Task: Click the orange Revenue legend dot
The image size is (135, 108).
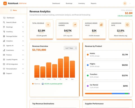Action: click(x=33, y=84)
